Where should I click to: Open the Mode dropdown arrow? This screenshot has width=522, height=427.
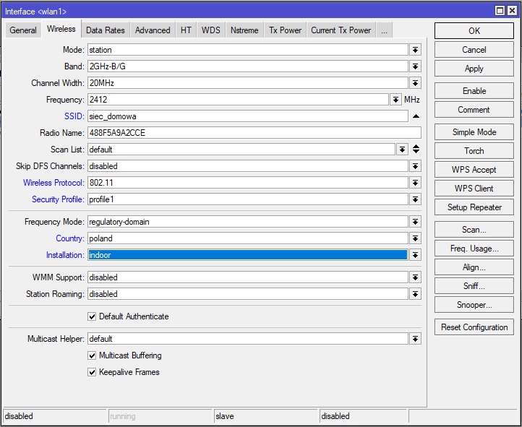point(415,50)
